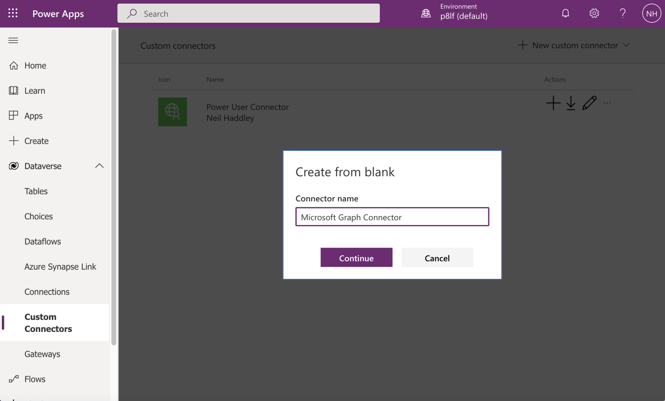Screen dimensions: 665x401
Task: Click the Learn book icon
Action: (13, 90)
